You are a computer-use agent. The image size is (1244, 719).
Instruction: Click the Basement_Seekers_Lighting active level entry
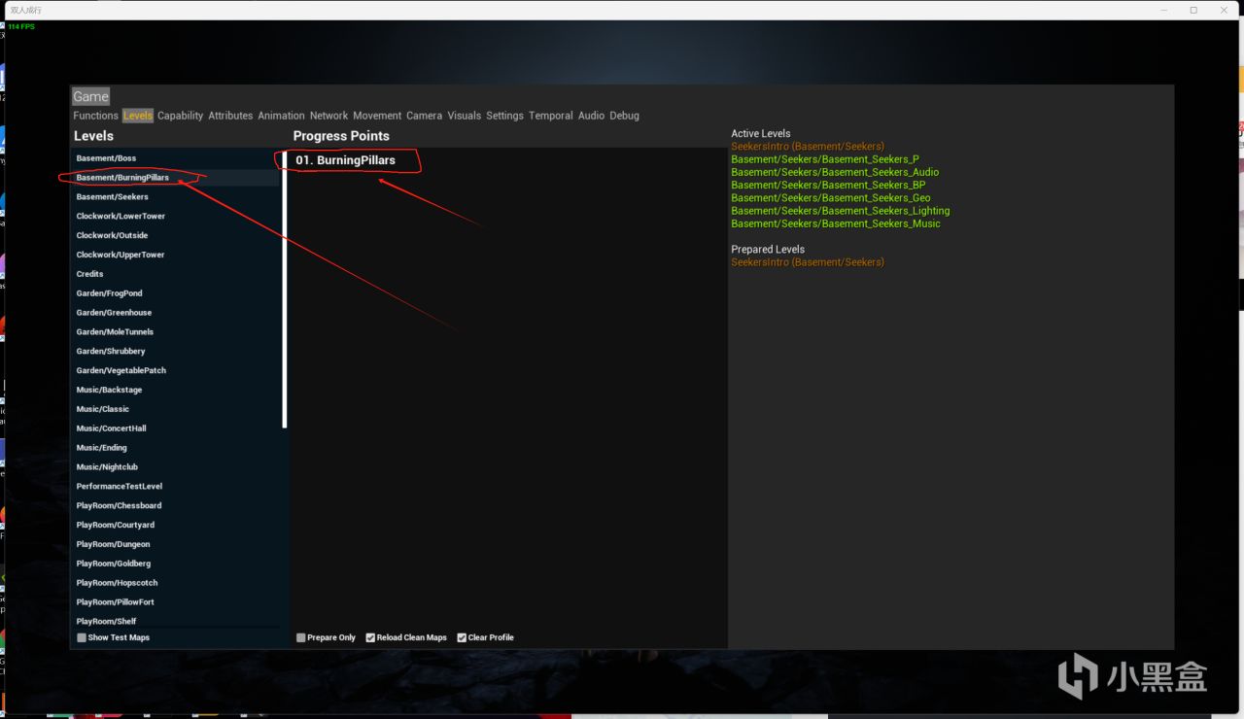(841, 211)
